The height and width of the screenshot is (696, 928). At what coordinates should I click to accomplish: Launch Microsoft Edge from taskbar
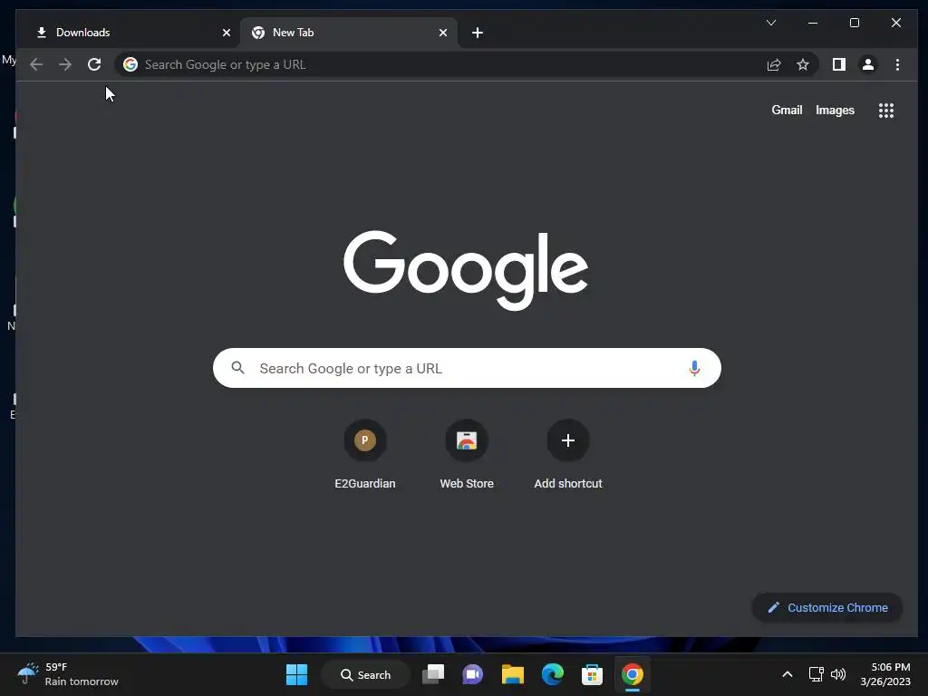553,674
